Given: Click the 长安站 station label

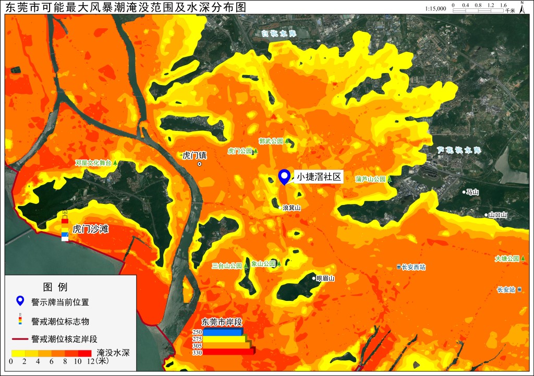Looking at the screenshot, I should [x=506, y=289].
